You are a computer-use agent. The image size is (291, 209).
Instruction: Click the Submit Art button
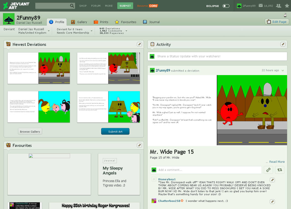(x=115, y=131)
